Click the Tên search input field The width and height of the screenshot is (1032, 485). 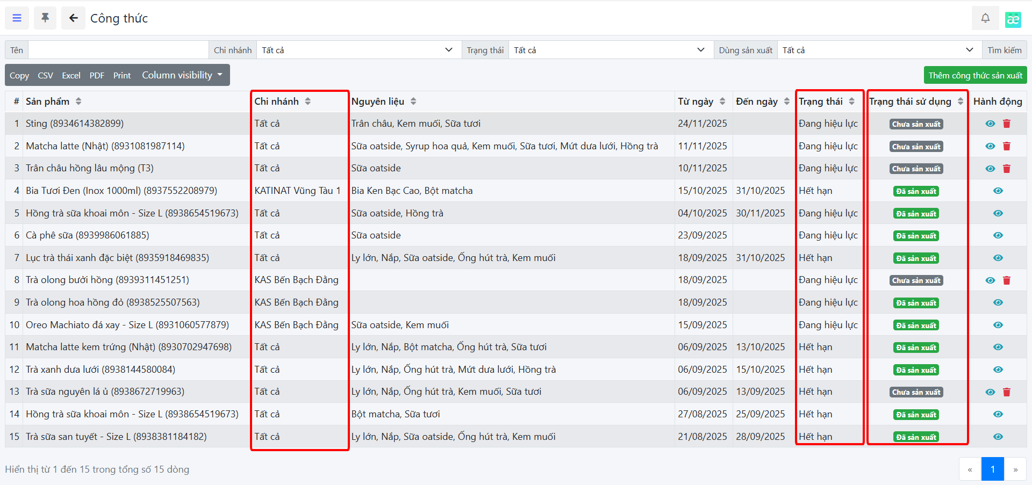click(x=118, y=50)
